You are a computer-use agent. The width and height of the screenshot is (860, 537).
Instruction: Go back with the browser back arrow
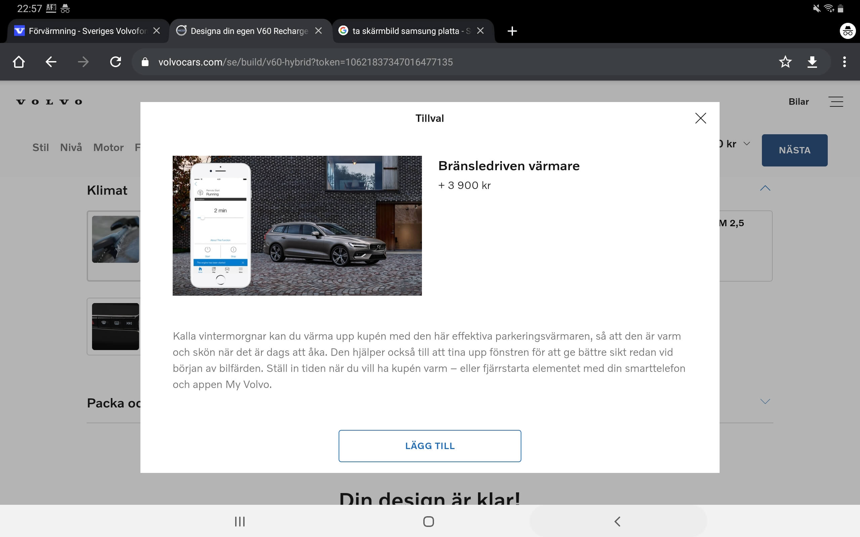[51, 62]
